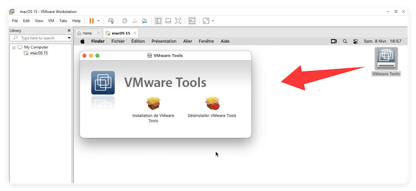Image resolution: width=416 pixels, height=191 pixels.
Task: Enter full screen mode icon
Action: (178, 21)
